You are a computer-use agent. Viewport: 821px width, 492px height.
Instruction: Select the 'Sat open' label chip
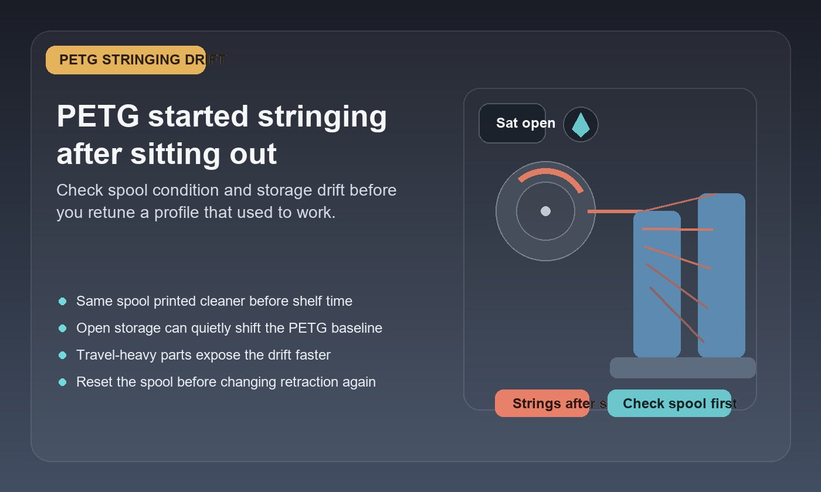coord(513,123)
